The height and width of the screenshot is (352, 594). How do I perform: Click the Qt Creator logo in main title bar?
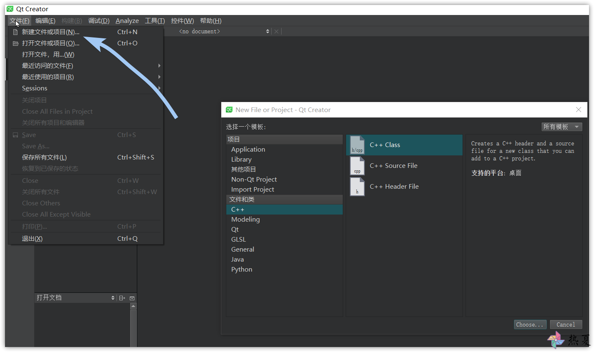pyautogui.click(x=10, y=9)
